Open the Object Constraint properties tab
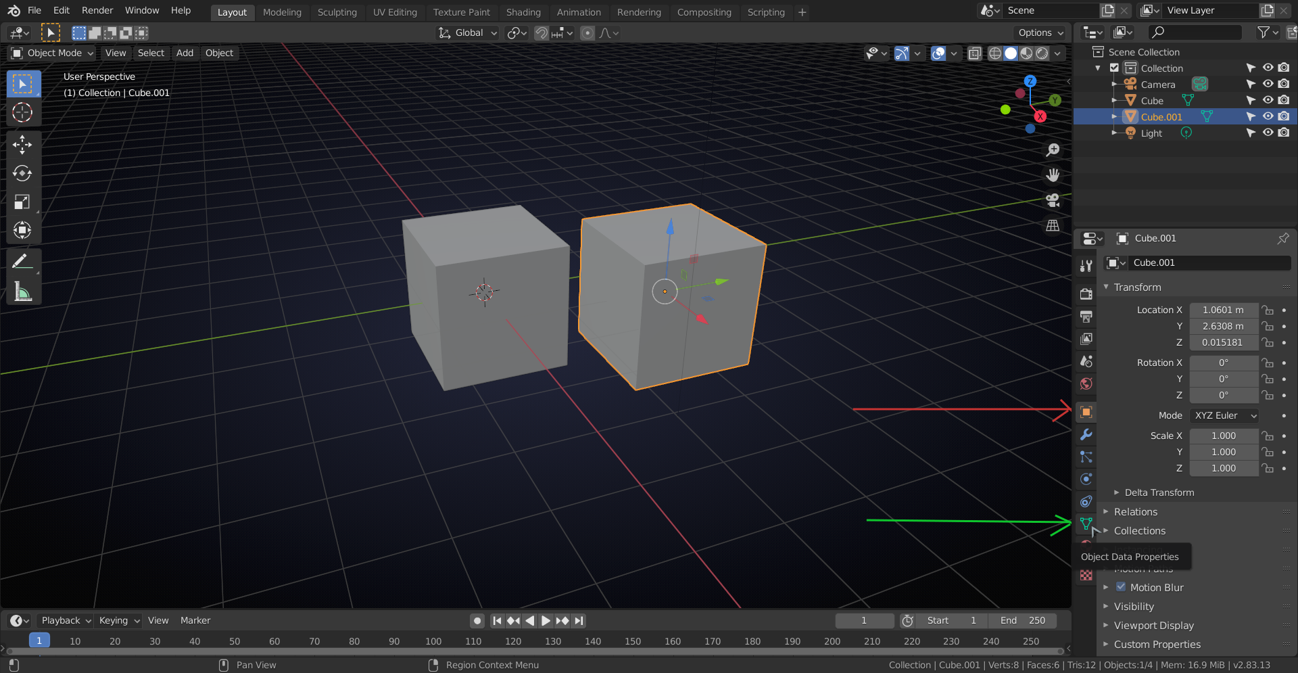Image resolution: width=1298 pixels, height=673 pixels. pyautogui.click(x=1086, y=501)
